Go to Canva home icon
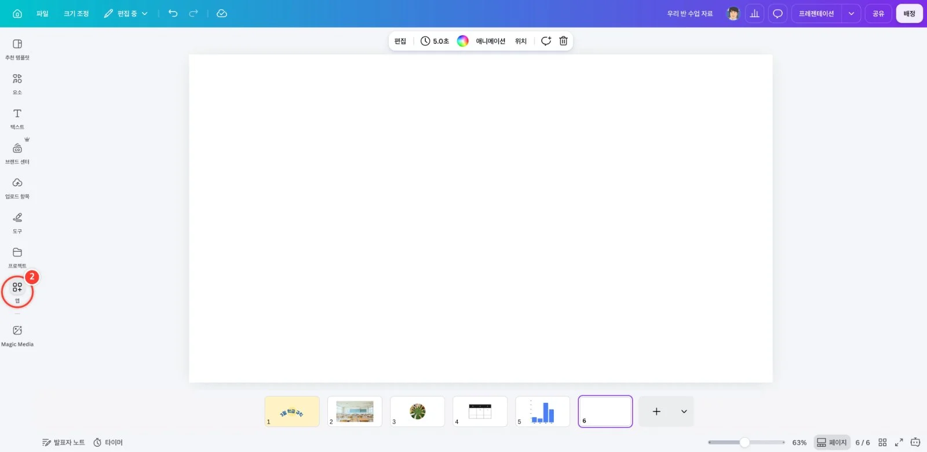The image size is (927, 452). (x=17, y=13)
